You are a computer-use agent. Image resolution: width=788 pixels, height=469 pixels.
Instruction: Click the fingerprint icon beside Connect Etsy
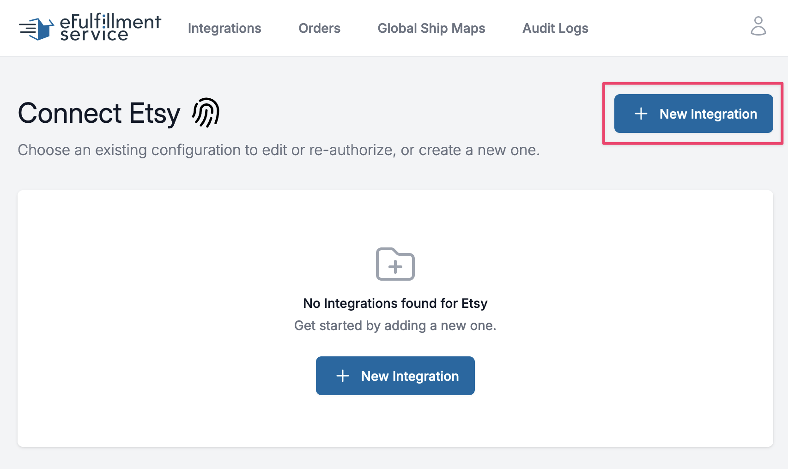pos(206,113)
